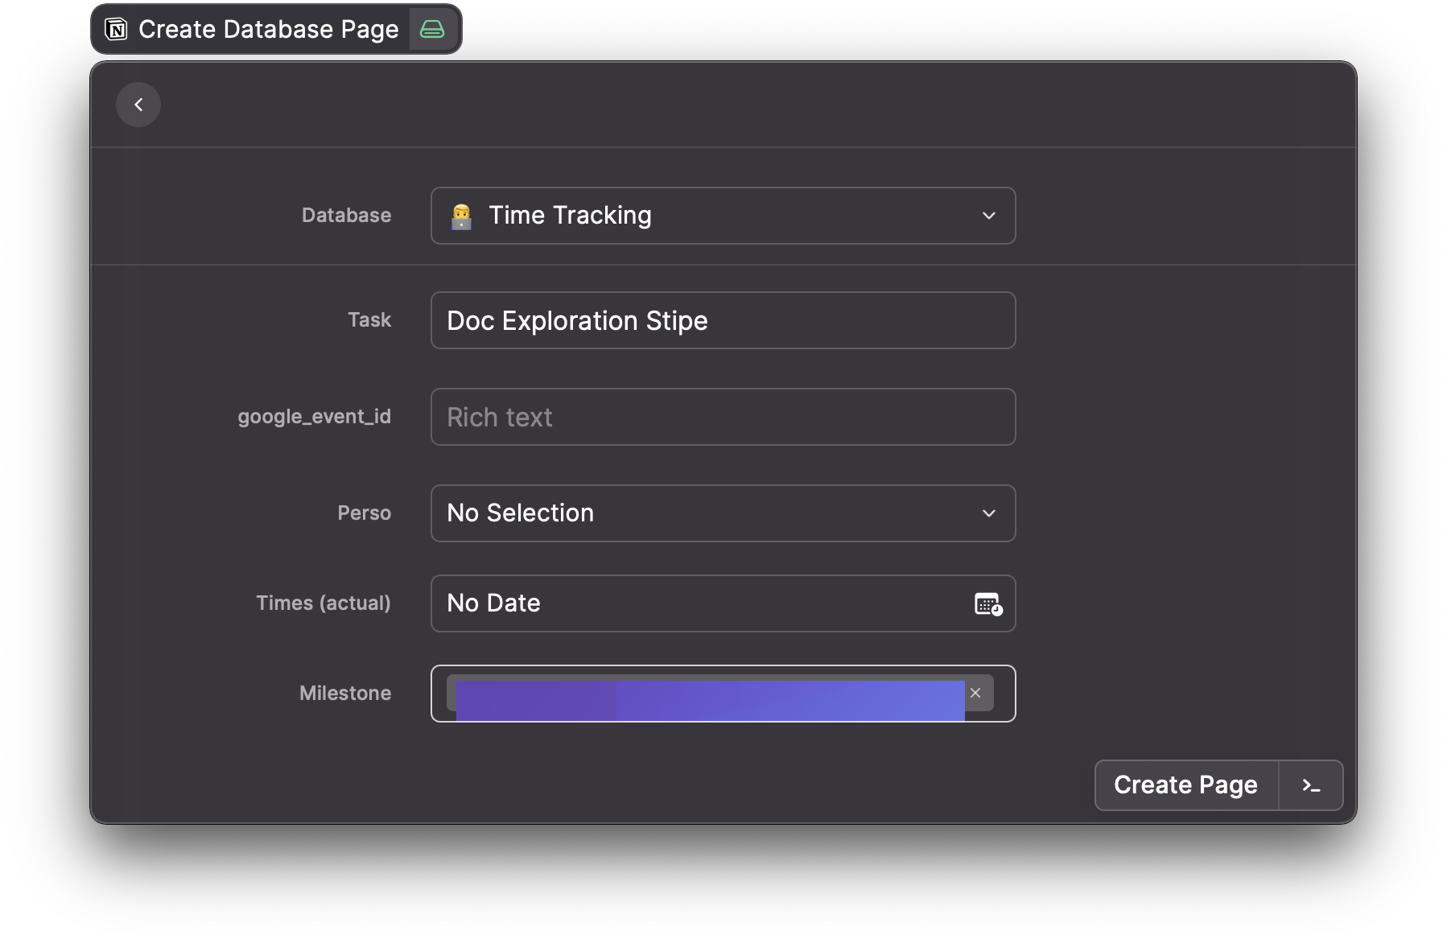Click the Times (actual) label

[324, 603]
